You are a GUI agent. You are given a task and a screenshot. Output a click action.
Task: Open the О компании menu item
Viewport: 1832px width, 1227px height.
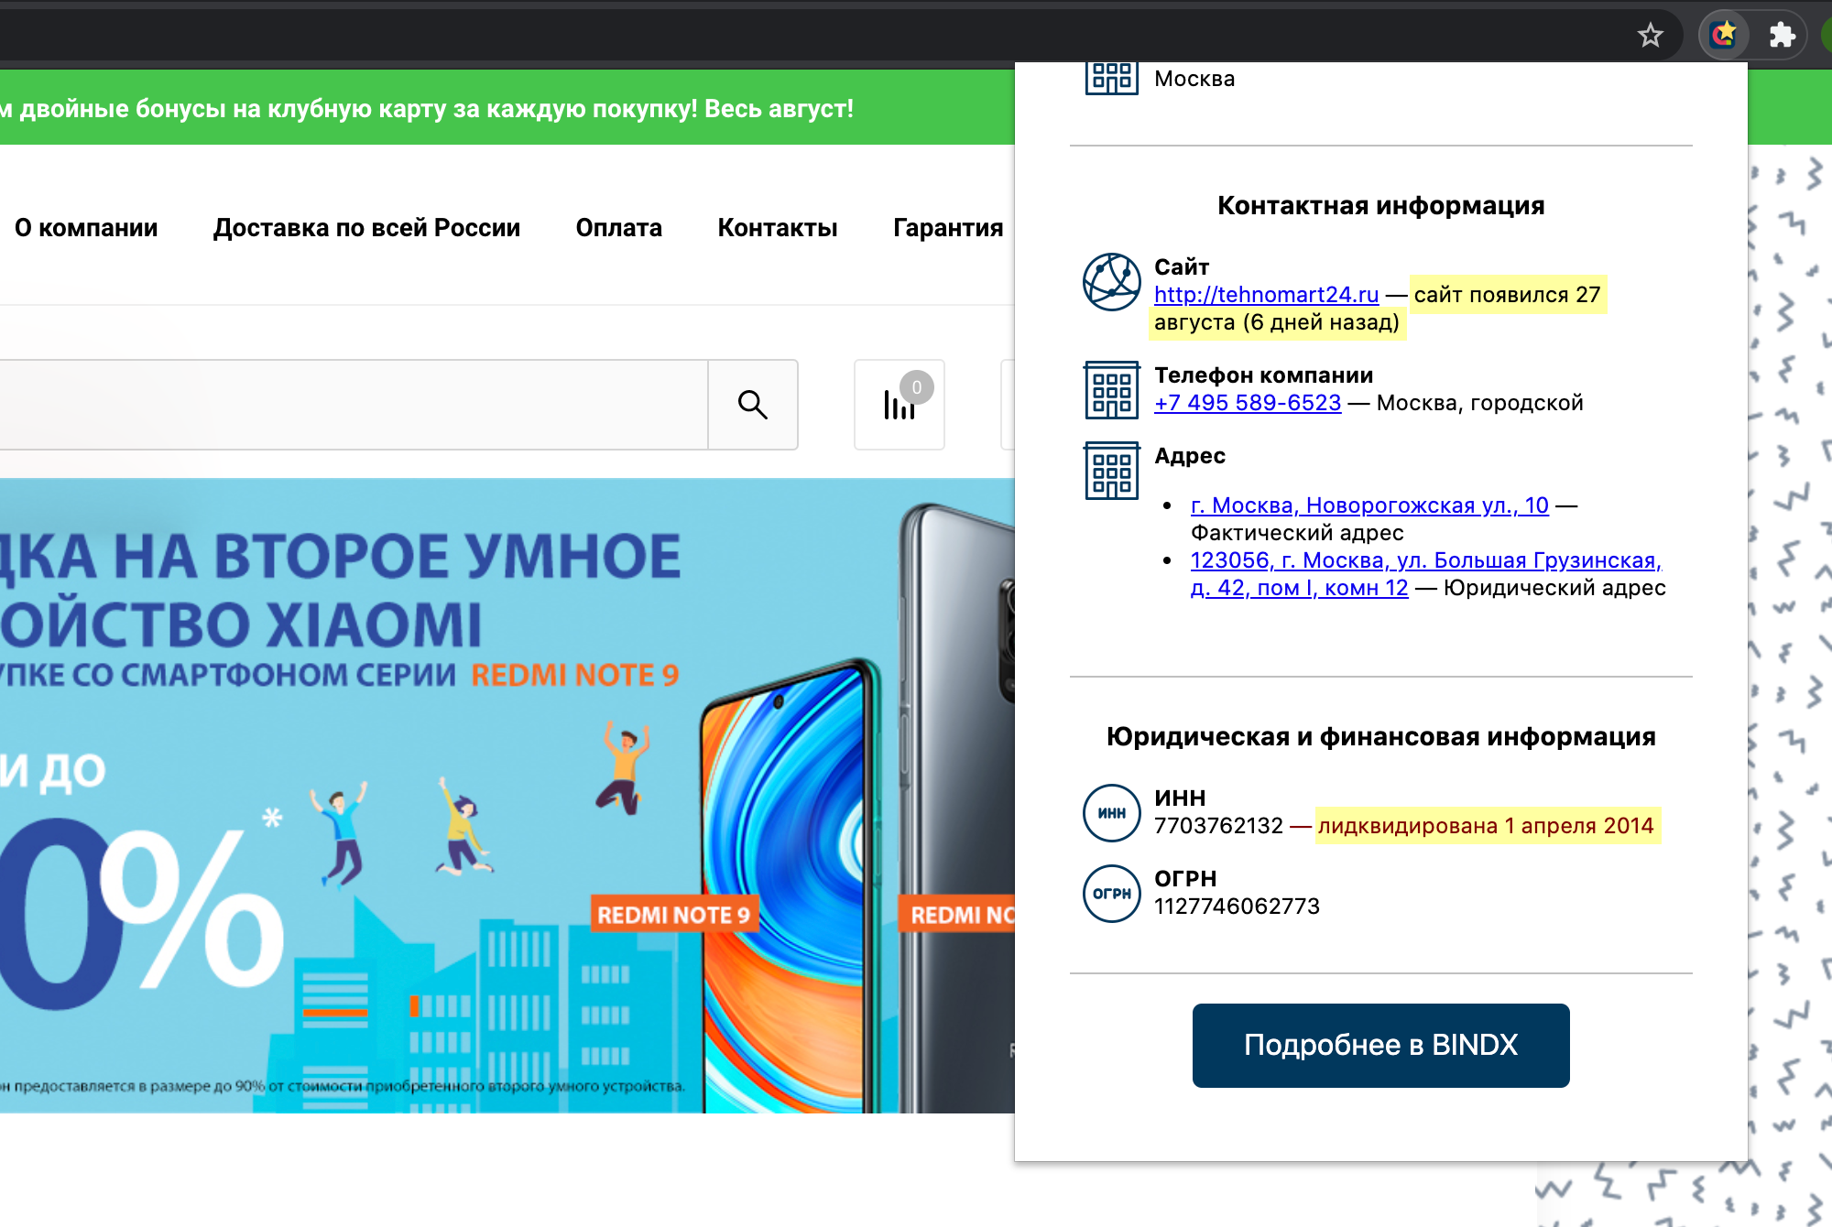[86, 228]
